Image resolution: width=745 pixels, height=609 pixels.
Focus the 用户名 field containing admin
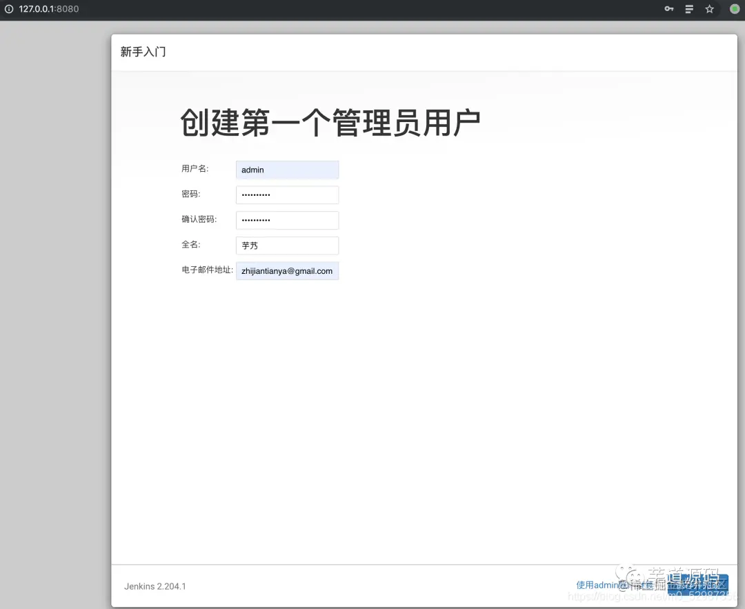pos(287,170)
